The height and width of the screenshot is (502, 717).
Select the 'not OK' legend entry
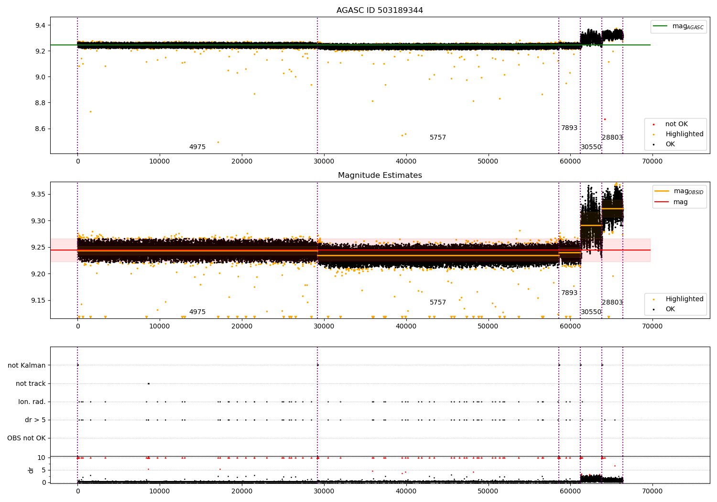coord(676,124)
